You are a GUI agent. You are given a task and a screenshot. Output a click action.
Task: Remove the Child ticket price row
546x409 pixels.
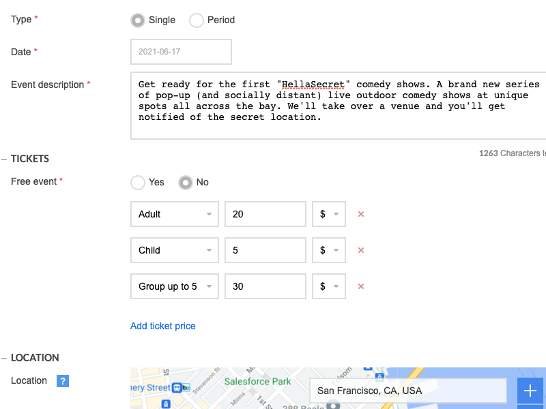click(361, 250)
